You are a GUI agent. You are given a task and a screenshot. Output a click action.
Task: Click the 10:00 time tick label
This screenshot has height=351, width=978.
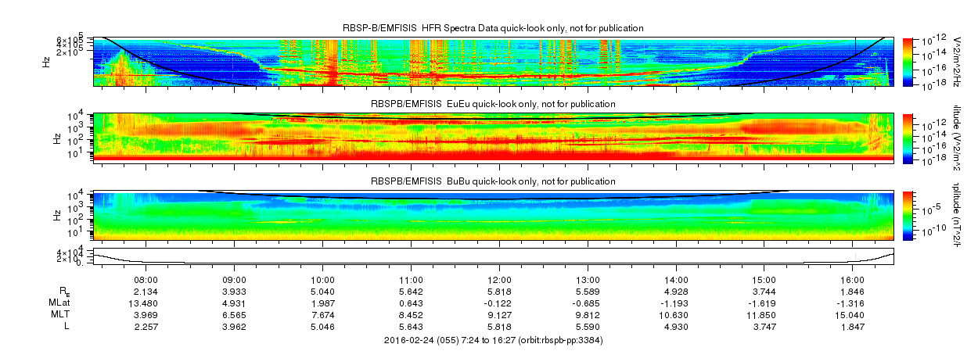323,279
